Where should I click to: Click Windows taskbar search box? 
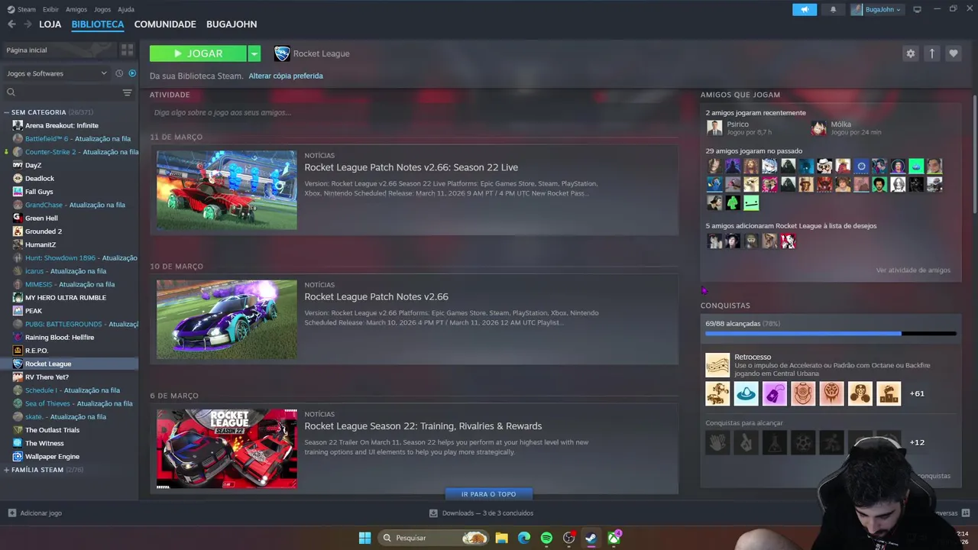(x=434, y=538)
